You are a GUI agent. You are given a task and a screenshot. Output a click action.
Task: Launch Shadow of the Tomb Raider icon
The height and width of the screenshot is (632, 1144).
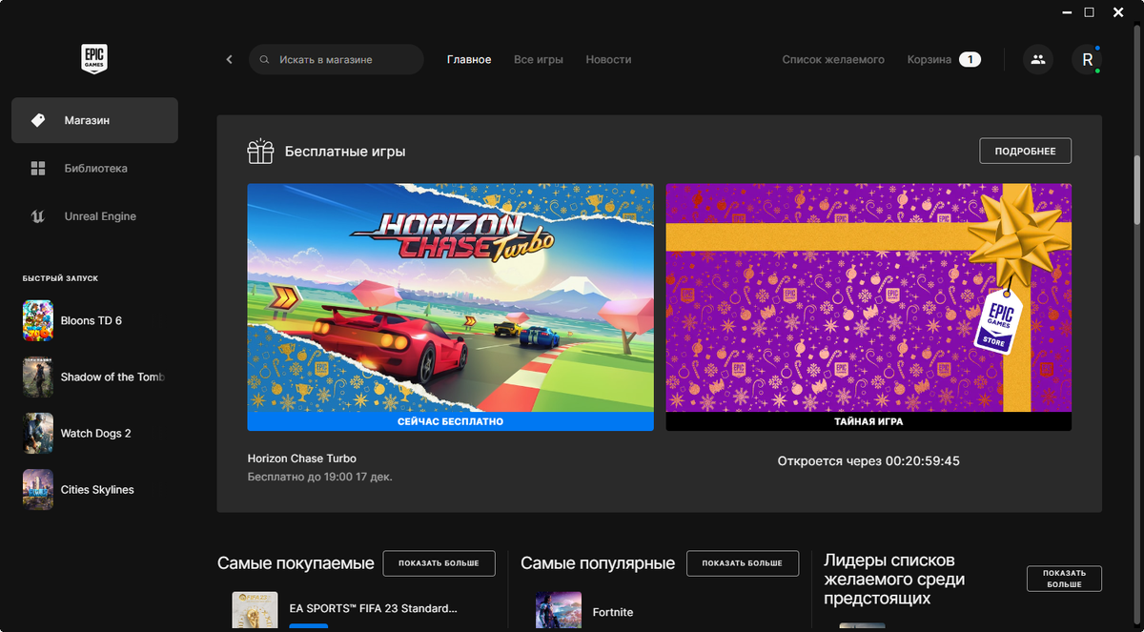click(x=38, y=377)
